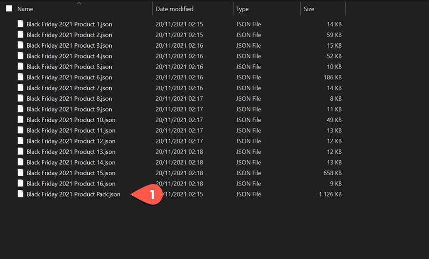The image size is (429, 259).
Task: Click file icon of Product 1.json
Action: click(x=20, y=24)
